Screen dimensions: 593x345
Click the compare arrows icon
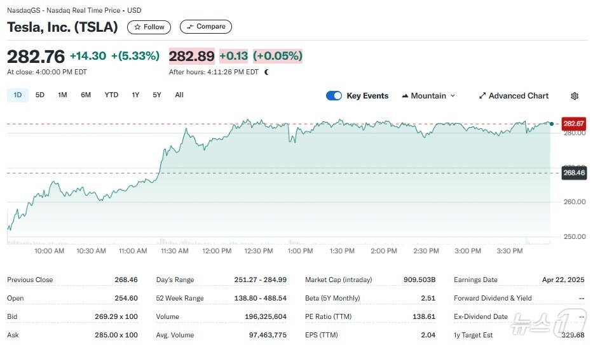[x=189, y=27]
